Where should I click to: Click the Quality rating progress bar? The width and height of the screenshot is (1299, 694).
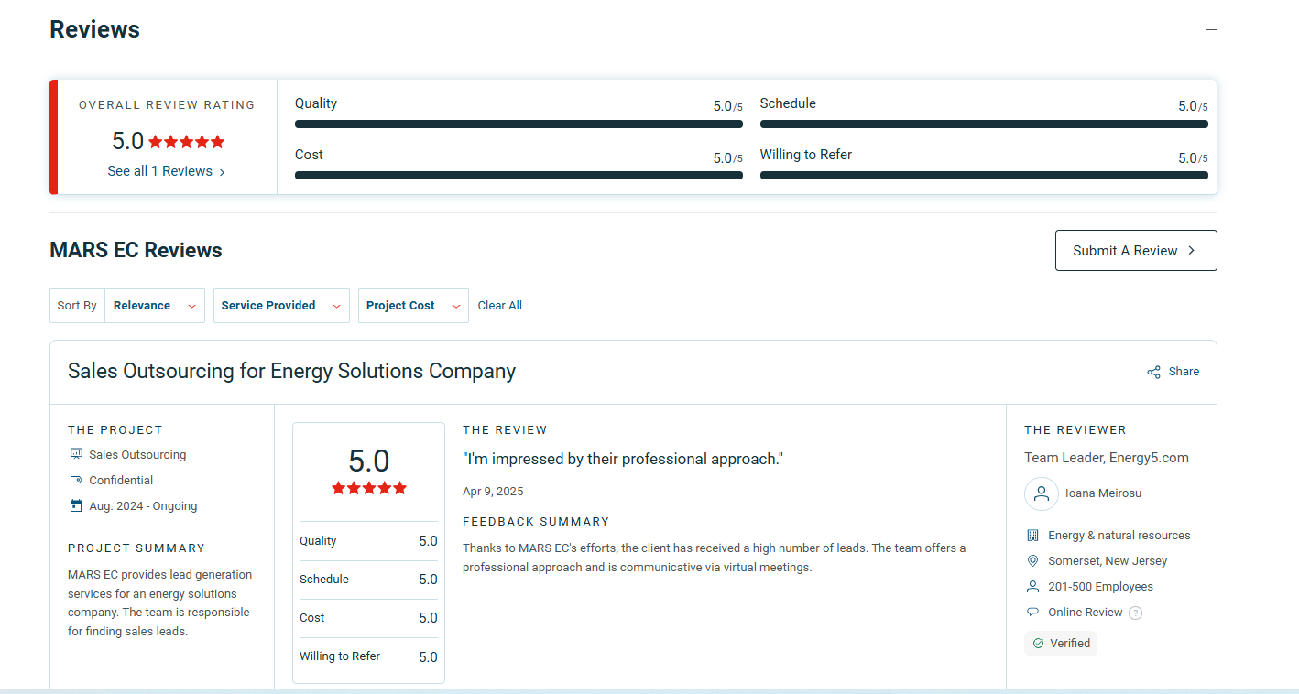pos(519,124)
